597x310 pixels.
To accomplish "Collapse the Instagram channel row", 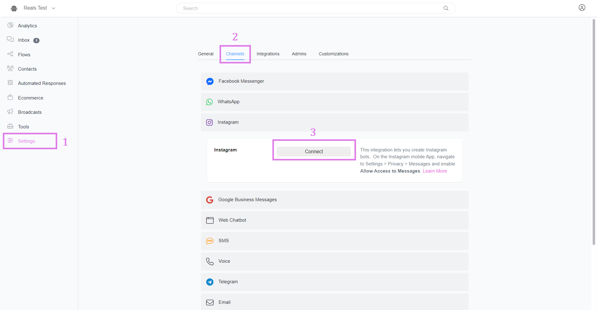I will 335,123.
